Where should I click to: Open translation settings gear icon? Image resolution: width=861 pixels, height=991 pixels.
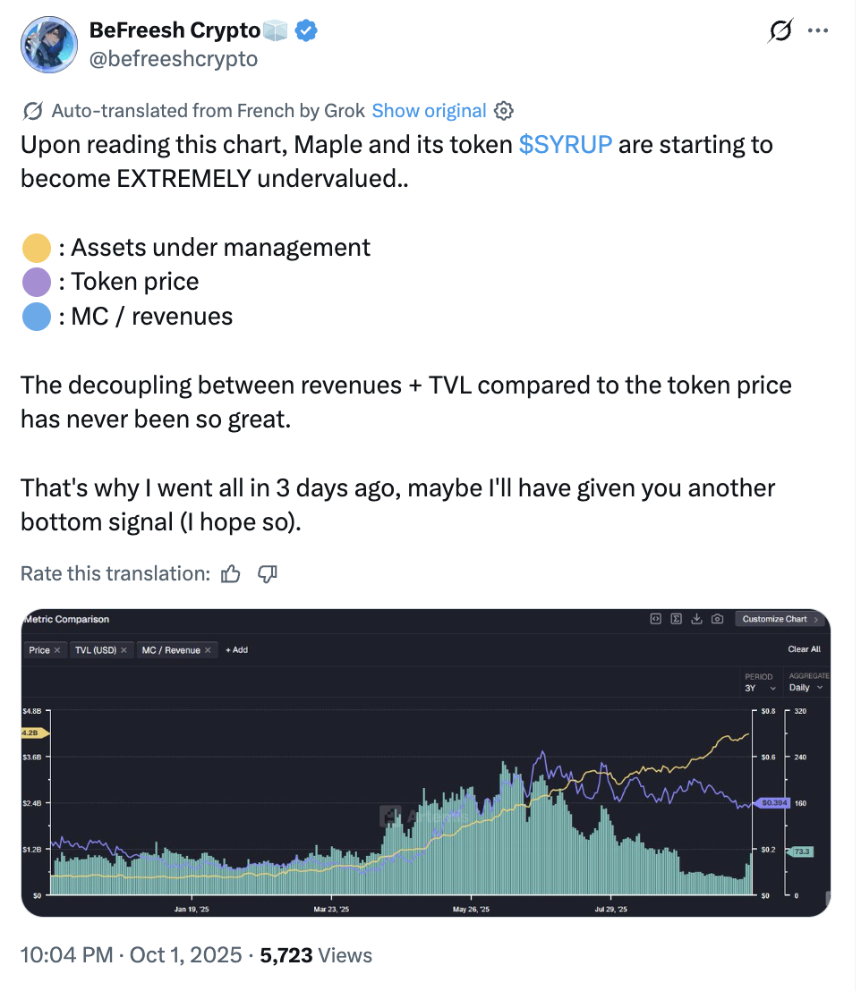tap(504, 111)
